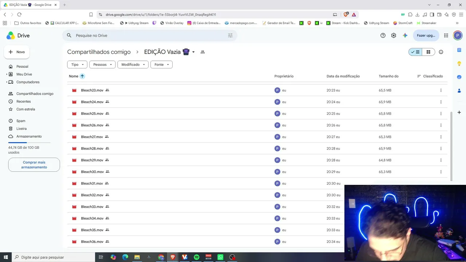Open the Windows Start menu
Screen dimensions: 466x262
[6, 257]
